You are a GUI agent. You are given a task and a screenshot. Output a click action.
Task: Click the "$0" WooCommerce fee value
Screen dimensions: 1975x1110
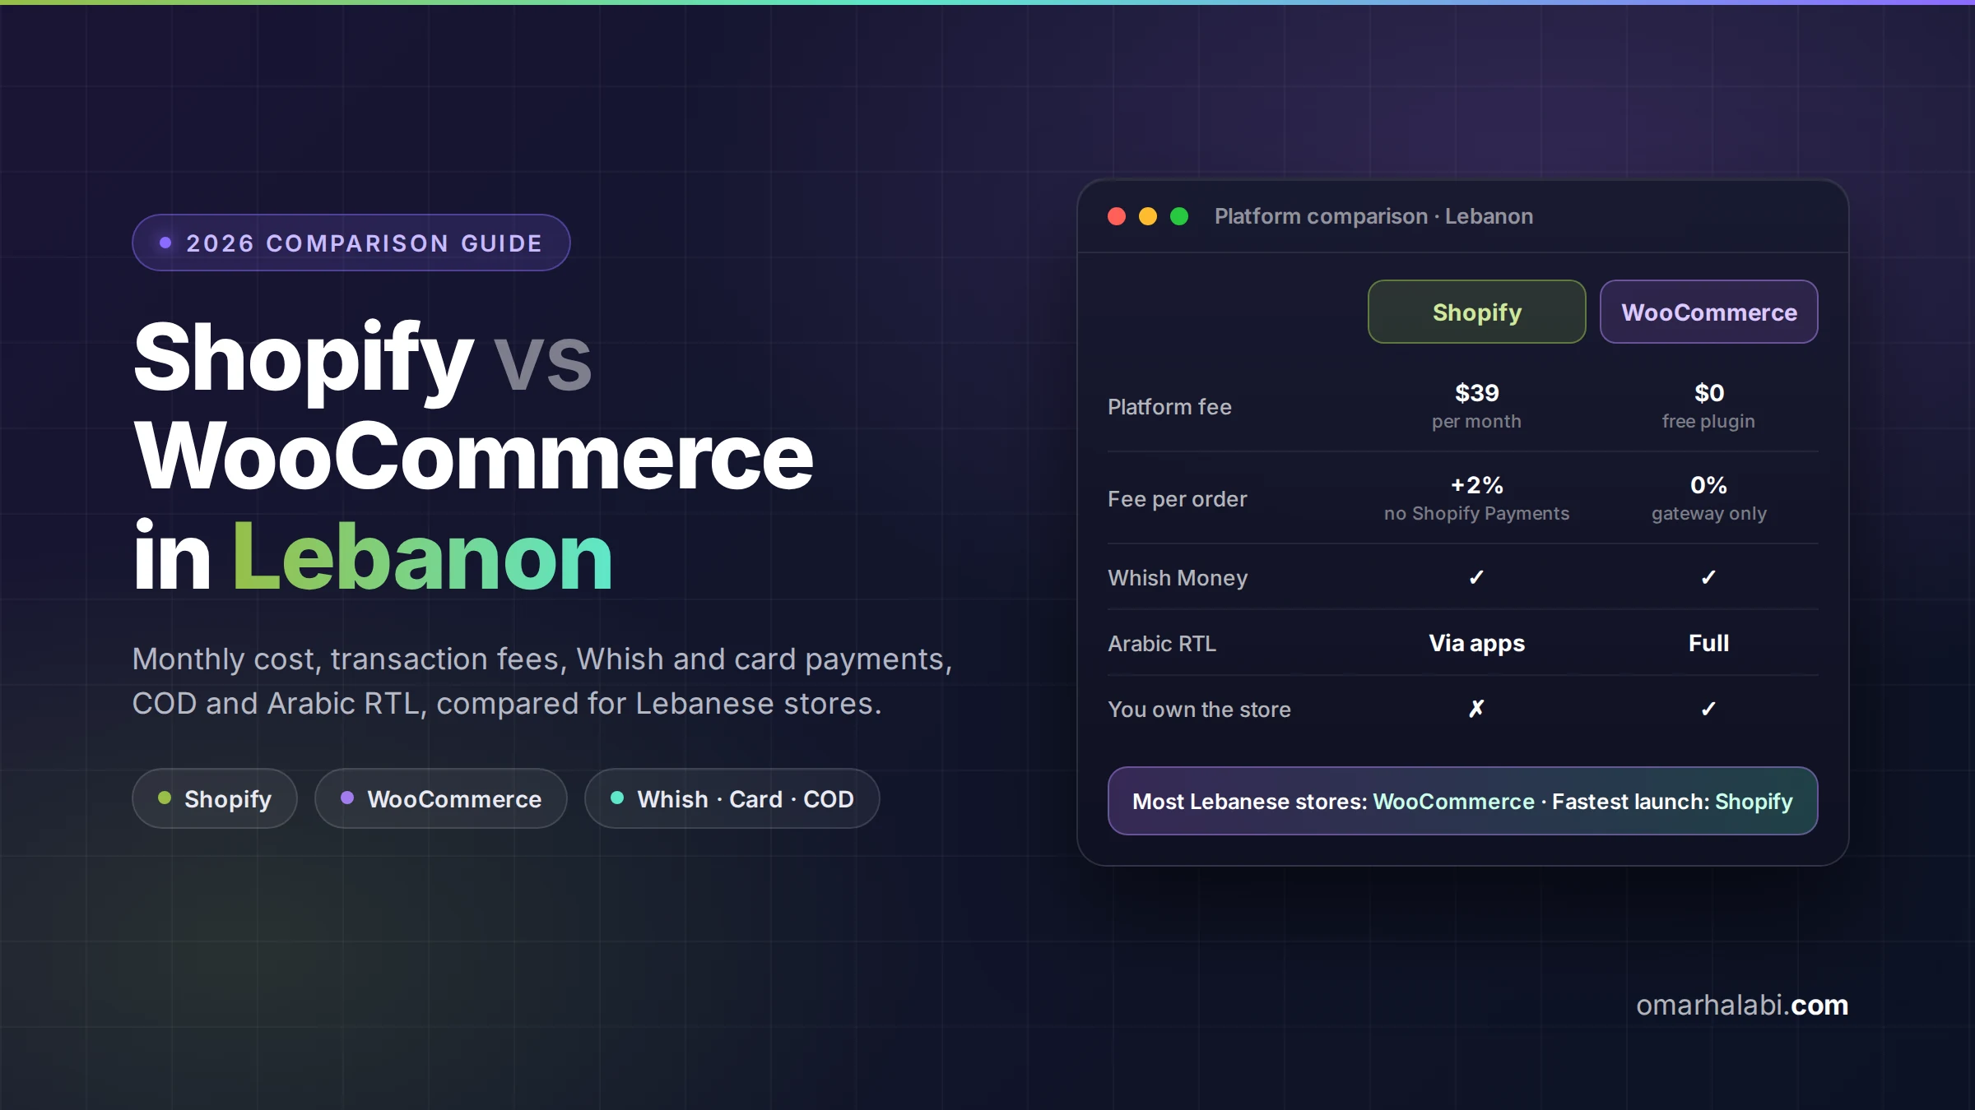(1708, 393)
